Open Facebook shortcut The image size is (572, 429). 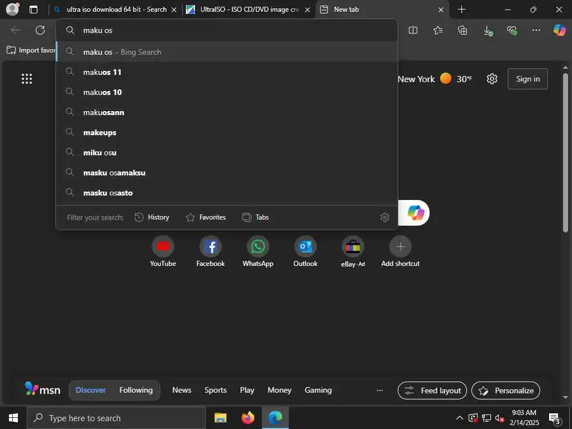211,252
